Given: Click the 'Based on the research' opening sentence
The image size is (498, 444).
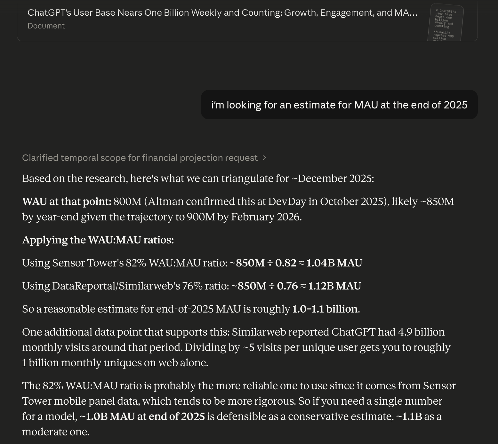Looking at the screenshot, I should (198, 178).
